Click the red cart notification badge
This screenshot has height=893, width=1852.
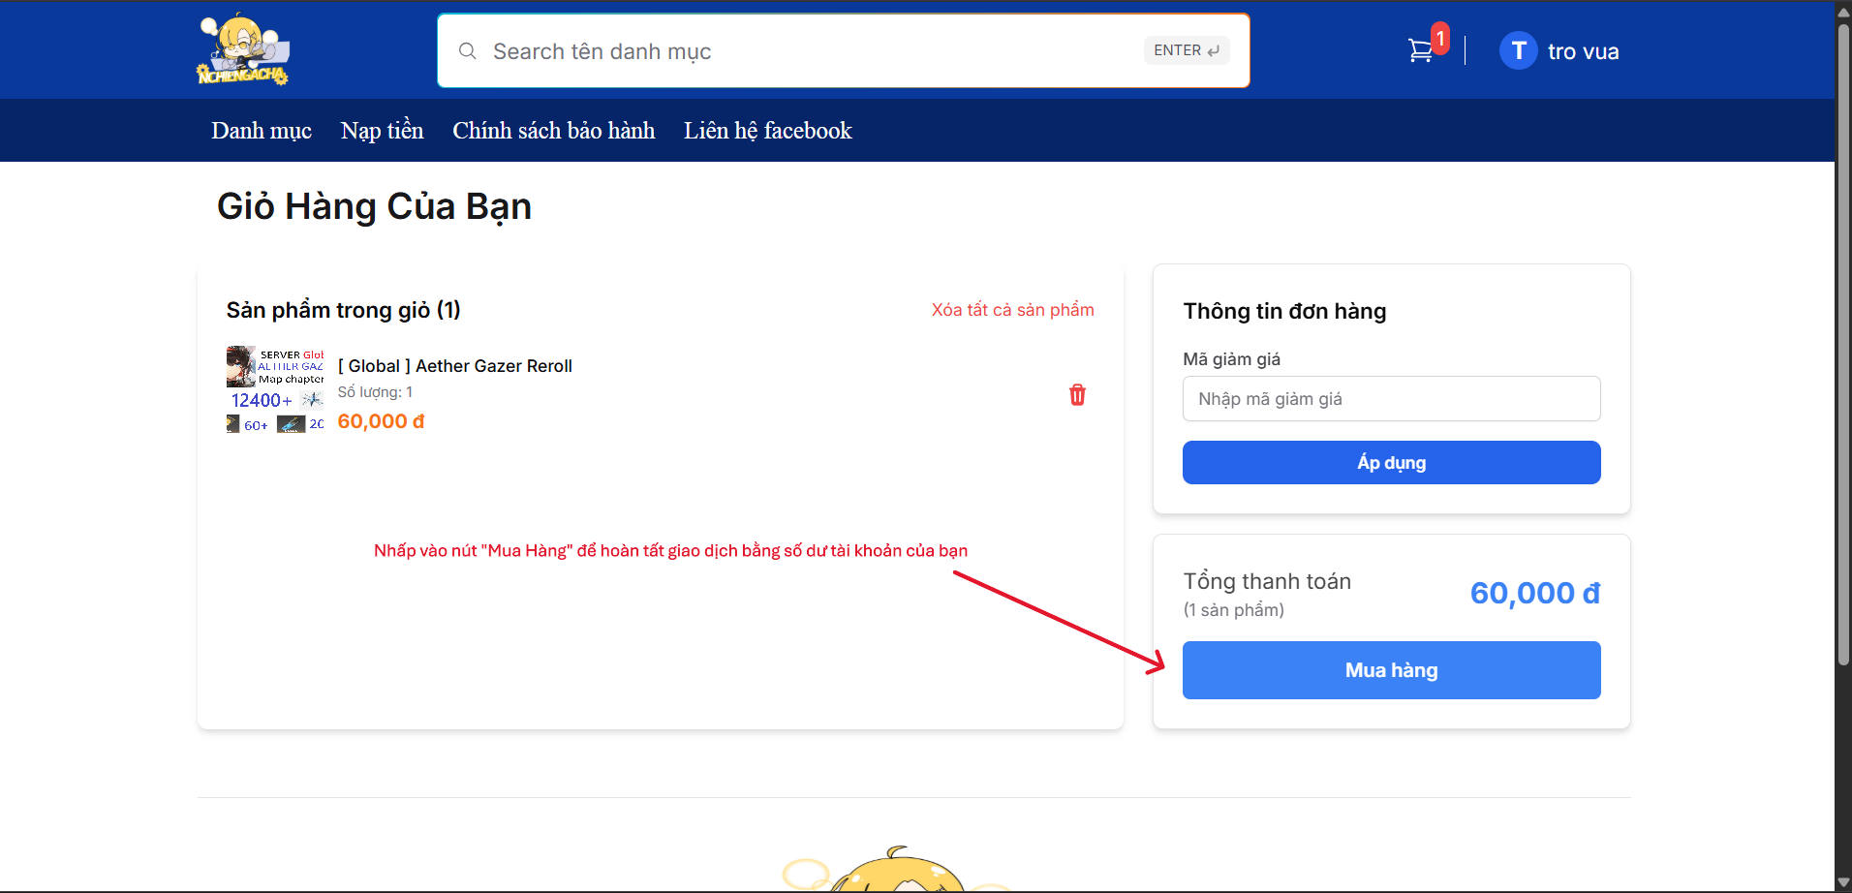[1439, 38]
